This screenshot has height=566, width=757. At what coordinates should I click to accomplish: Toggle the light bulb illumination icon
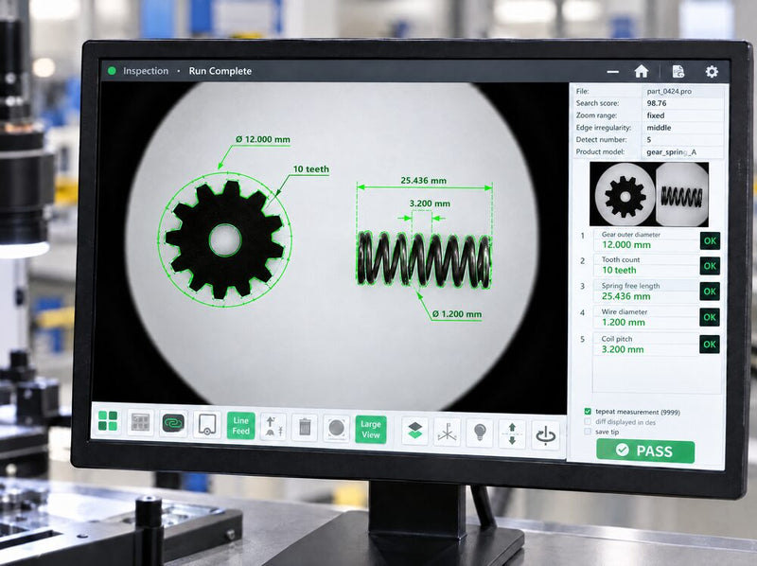480,433
